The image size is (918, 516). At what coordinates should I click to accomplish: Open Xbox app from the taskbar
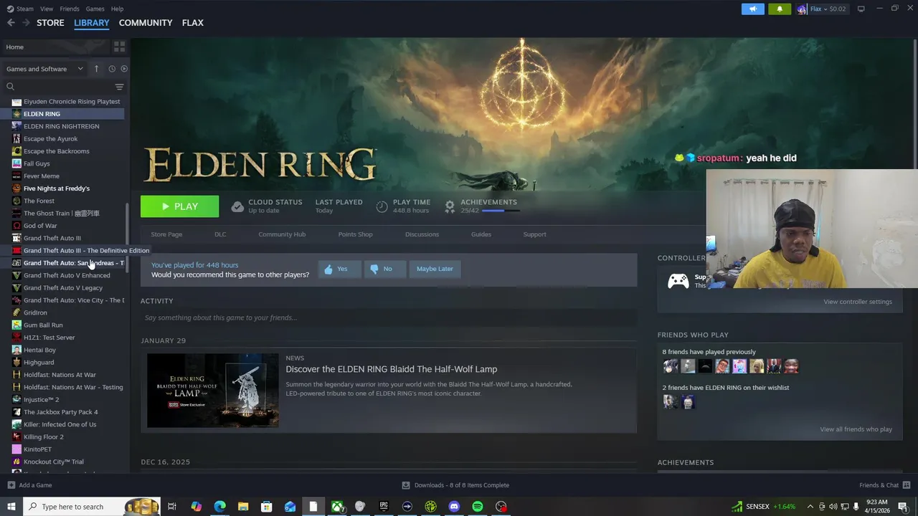point(337,507)
